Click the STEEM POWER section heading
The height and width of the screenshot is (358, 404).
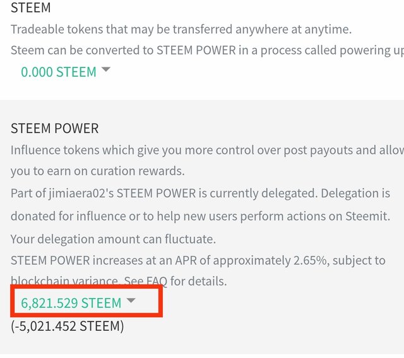[54, 129]
